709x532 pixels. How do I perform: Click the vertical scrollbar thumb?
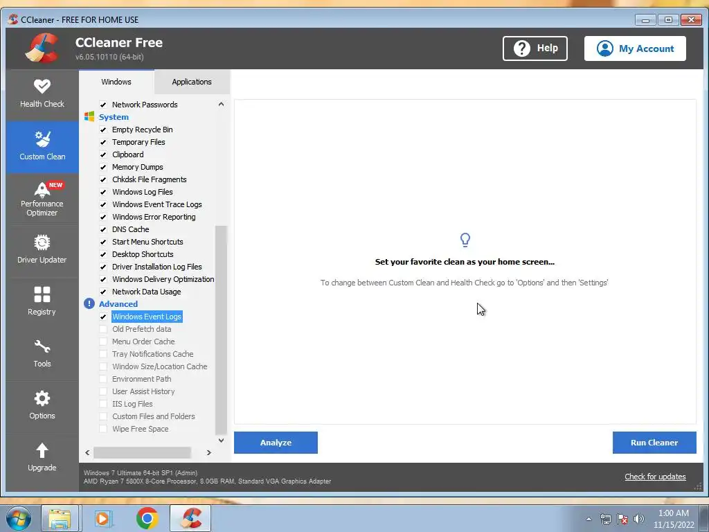(221, 329)
